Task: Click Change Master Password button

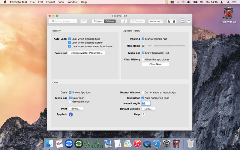Action: click(x=87, y=53)
